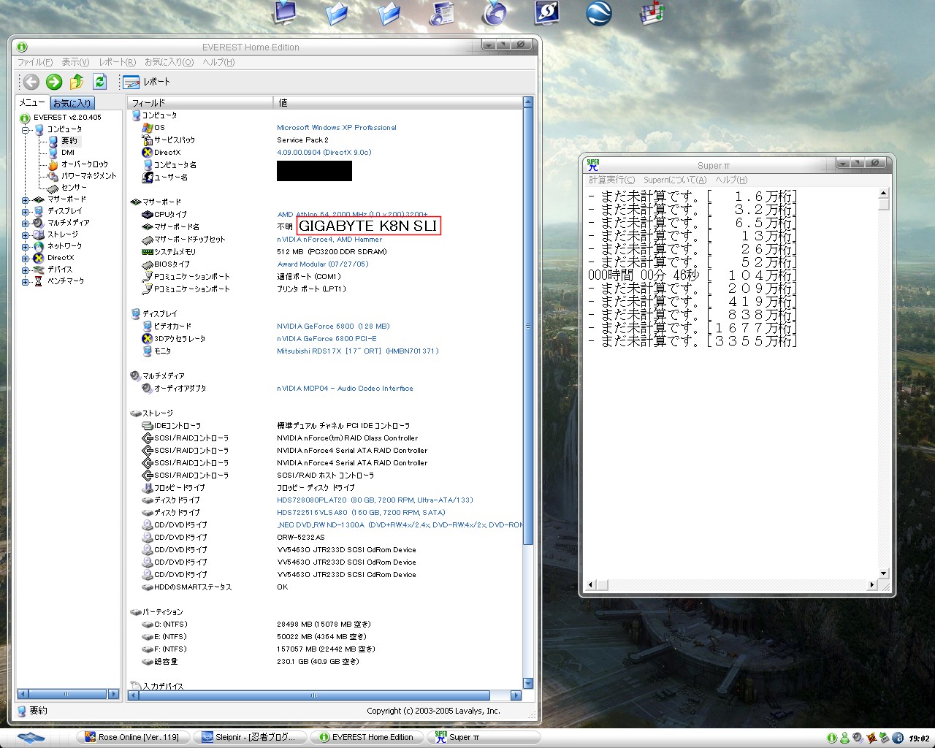Click the フィールド column header
The width and height of the screenshot is (935, 748).
pos(200,103)
